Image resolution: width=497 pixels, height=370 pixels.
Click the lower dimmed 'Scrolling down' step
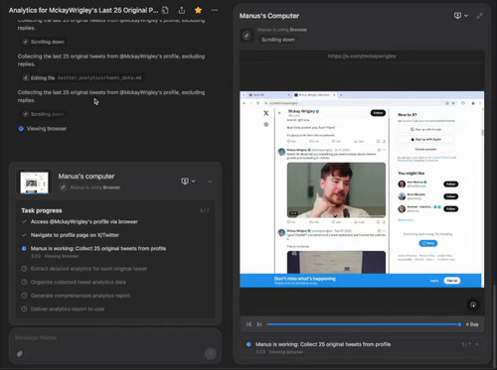pos(44,114)
